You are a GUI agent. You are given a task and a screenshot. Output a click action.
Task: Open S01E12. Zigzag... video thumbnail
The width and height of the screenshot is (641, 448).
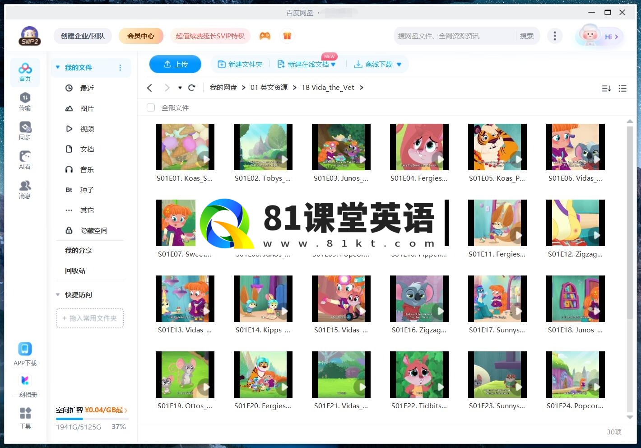point(576,223)
